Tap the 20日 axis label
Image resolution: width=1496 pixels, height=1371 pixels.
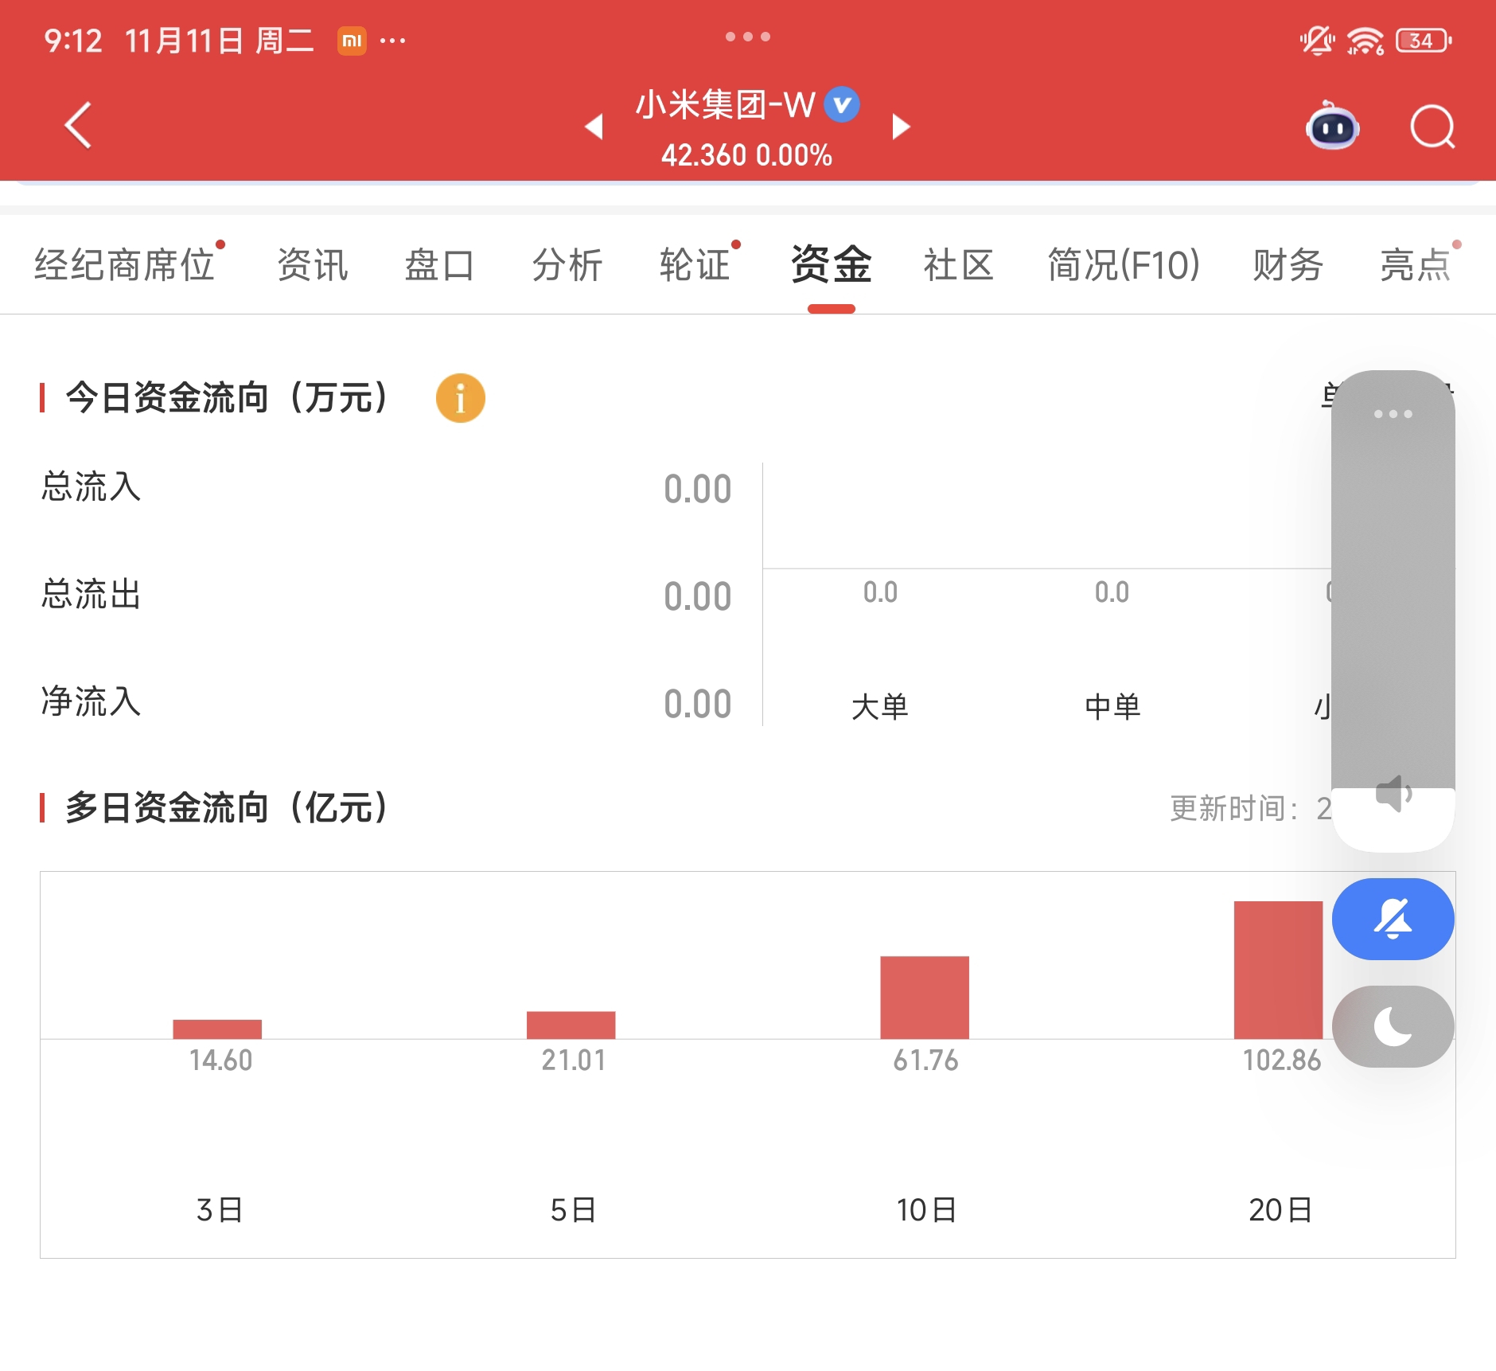pyautogui.click(x=1280, y=1210)
